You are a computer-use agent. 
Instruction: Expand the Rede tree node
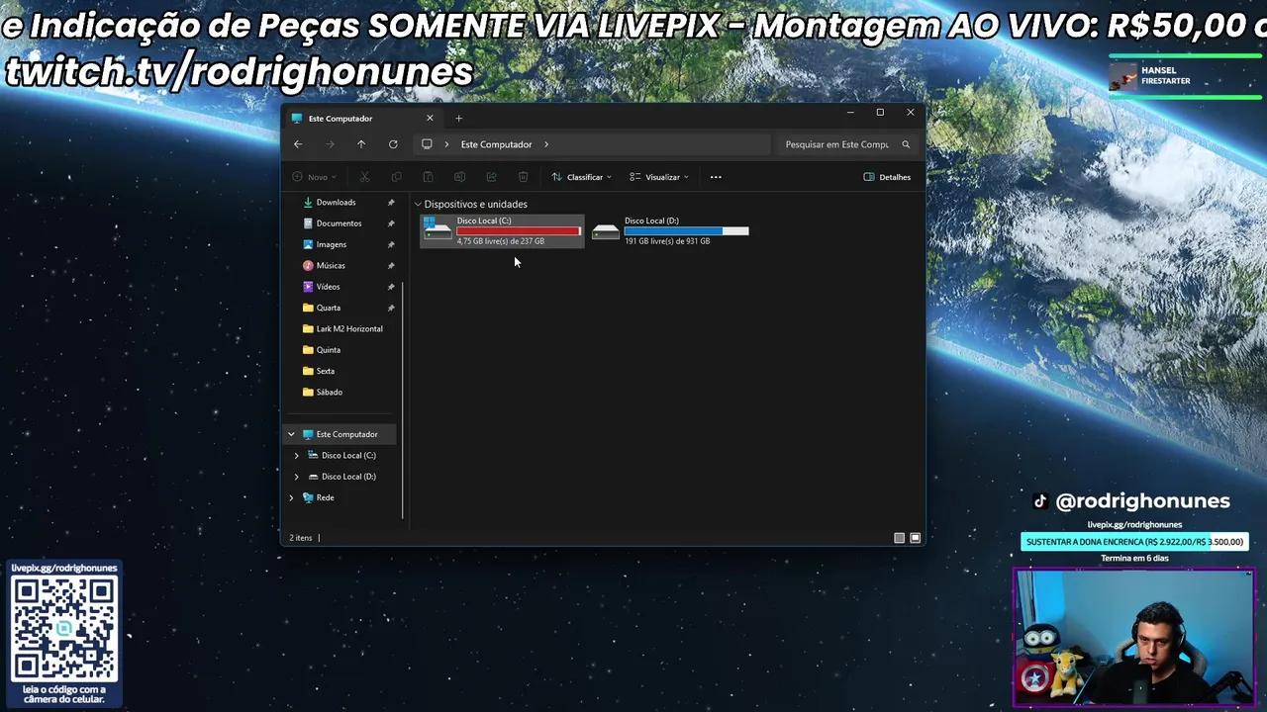pos(291,498)
